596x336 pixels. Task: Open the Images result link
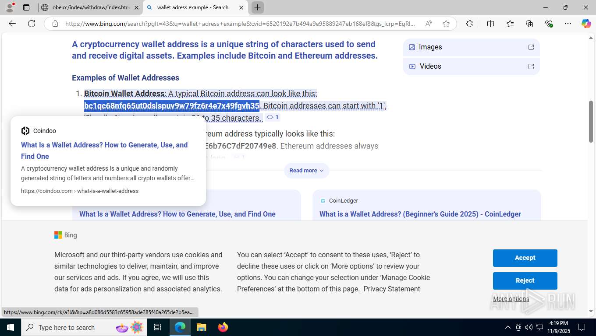[471, 47]
